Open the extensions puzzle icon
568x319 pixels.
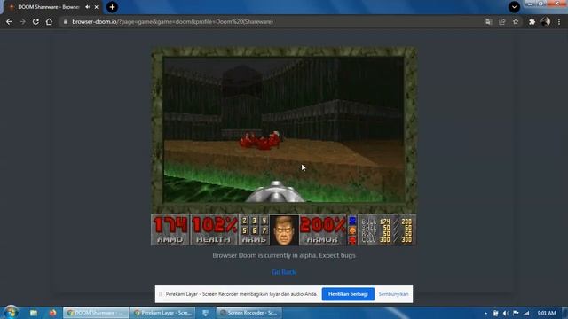pyautogui.click(x=532, y=21)
